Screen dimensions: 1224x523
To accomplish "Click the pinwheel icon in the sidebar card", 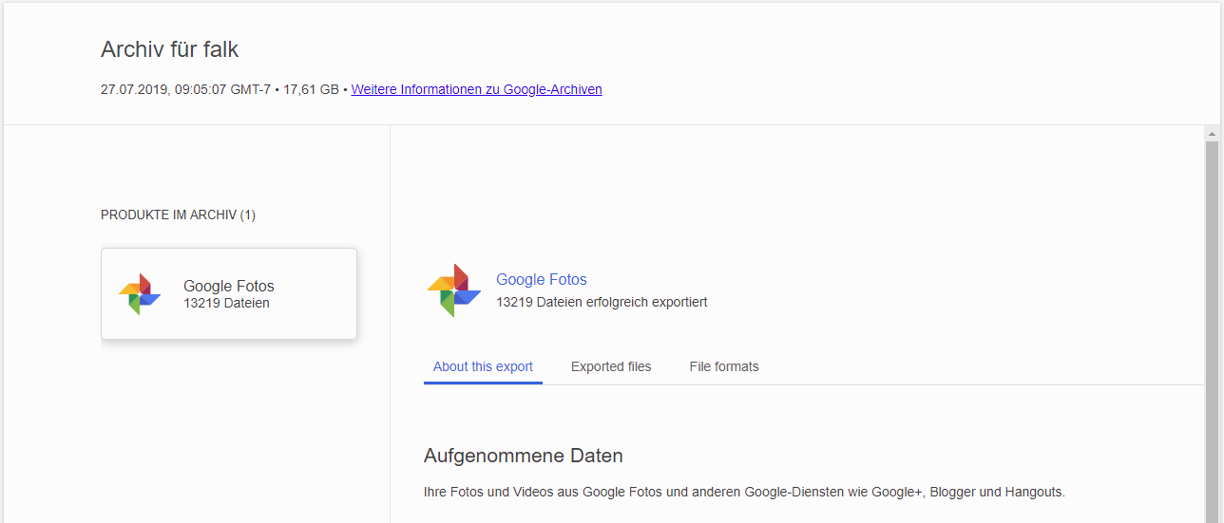I will (x=140, y=294).
